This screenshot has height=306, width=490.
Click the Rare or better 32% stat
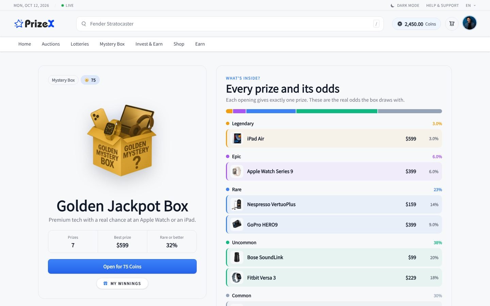[172, 242]
